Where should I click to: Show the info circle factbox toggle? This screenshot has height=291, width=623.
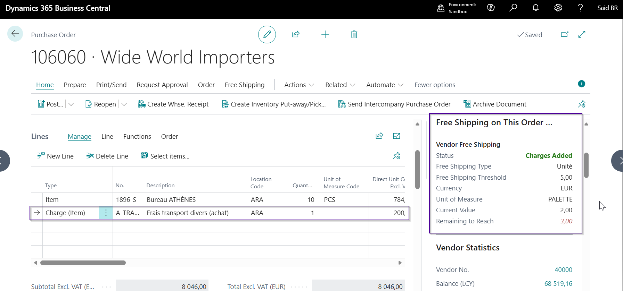pyautogui.click(x=581, y=84)
